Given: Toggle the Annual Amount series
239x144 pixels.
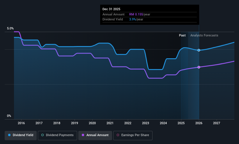Looking at the screenshot, I should [x=95, y=135].
